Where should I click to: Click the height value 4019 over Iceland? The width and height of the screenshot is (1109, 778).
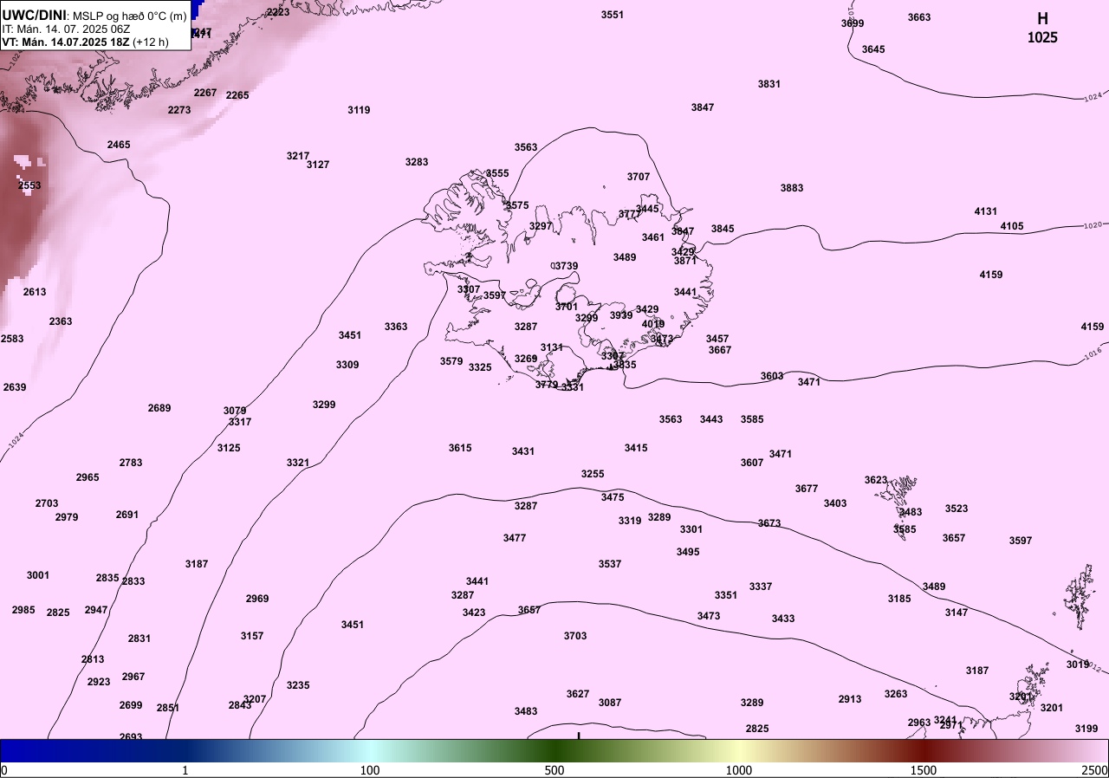[653, 324]
